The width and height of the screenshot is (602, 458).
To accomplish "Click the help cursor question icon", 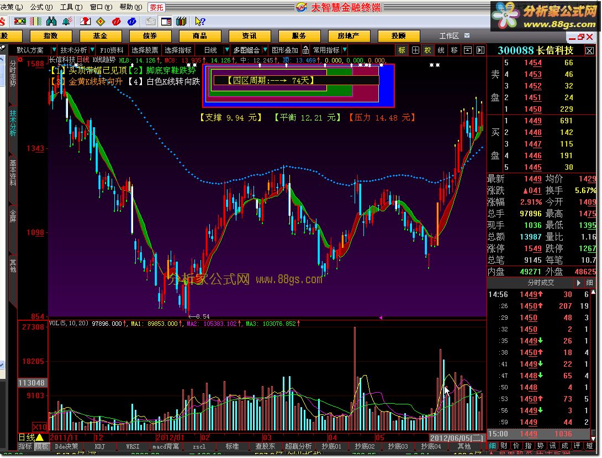I will click(200, 21).
